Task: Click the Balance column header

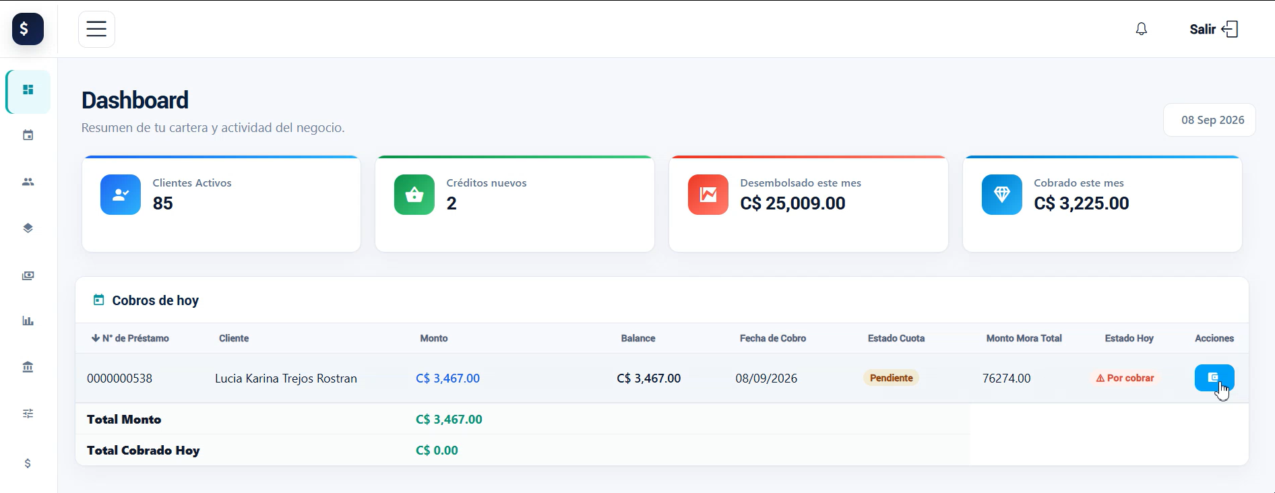Action: [x=638, y=338]
